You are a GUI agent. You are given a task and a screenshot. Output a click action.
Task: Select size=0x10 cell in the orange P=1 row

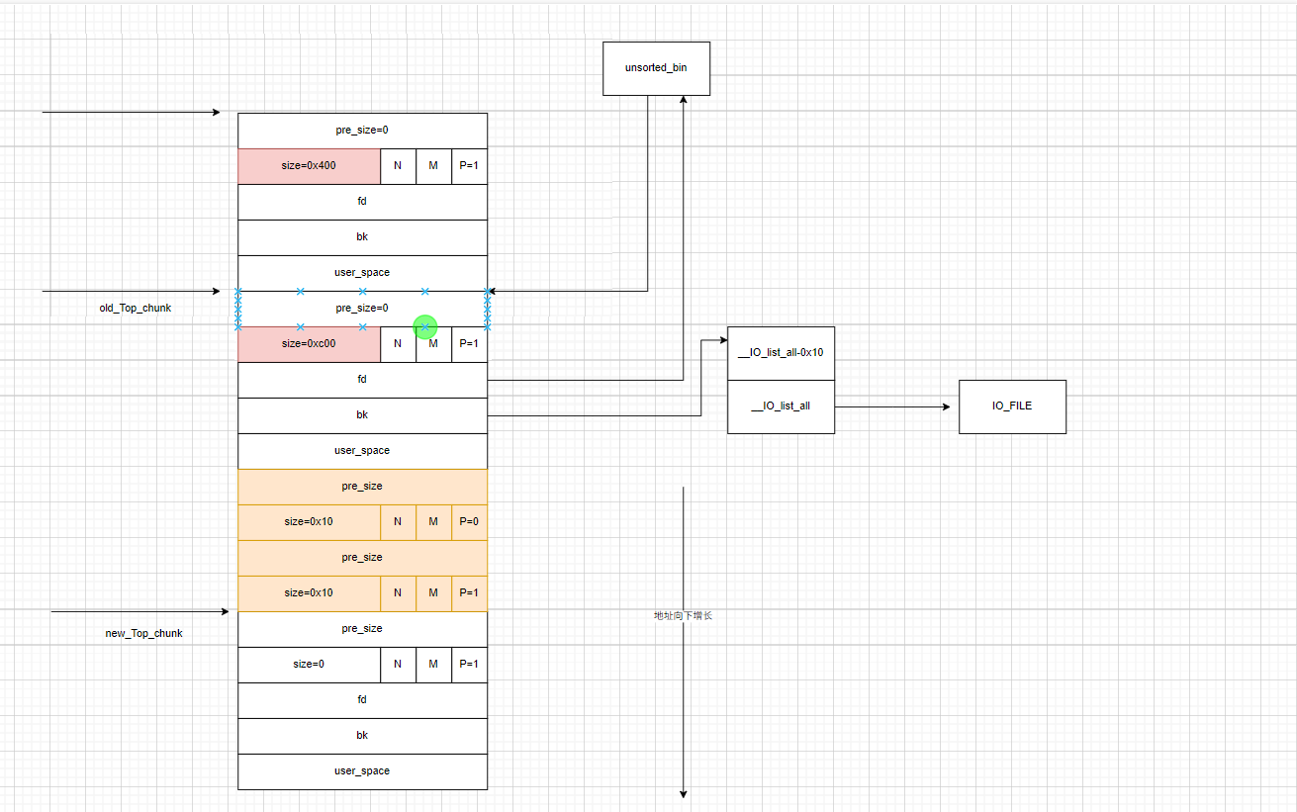click(309, 593)
